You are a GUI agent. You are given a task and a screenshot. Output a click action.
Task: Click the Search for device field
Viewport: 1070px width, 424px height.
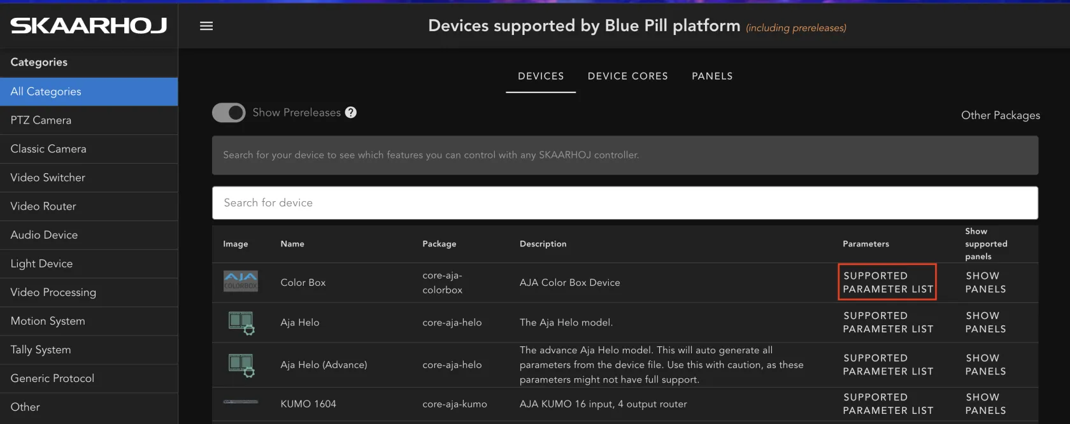point(625,203)
